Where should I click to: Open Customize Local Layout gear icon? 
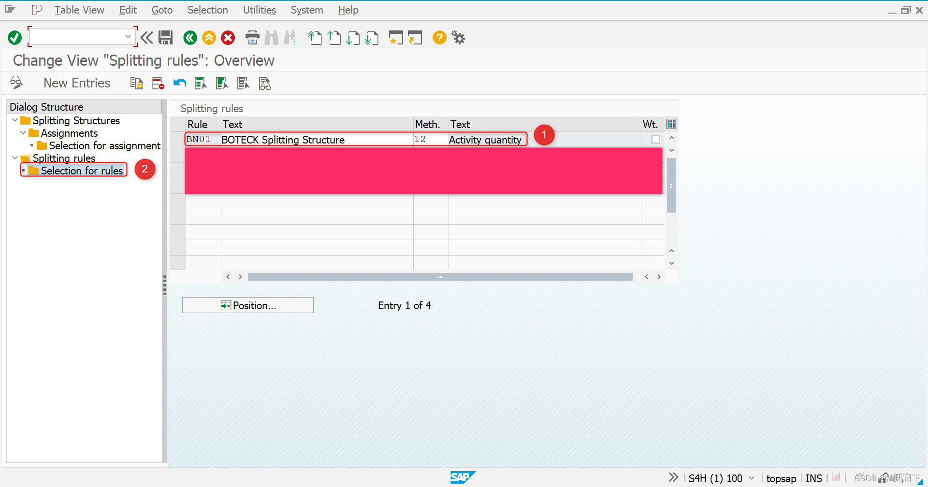(458, 38)
